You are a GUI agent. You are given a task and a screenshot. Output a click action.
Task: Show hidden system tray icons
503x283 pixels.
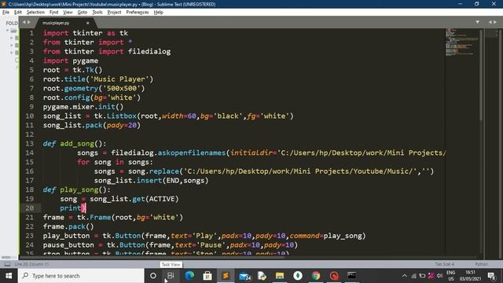(404, 276)
